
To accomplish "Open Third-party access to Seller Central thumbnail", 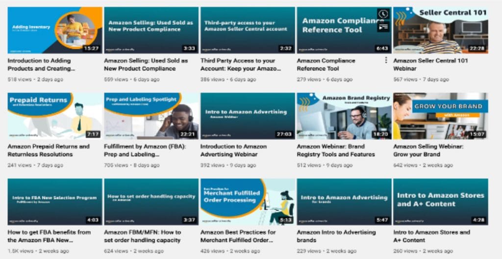I will point(248,30).
